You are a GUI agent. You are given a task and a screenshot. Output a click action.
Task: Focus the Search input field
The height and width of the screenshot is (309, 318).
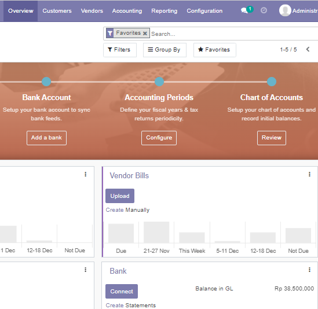point(233,34)
